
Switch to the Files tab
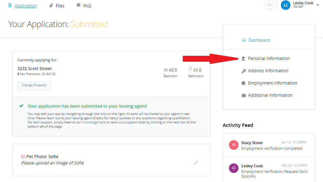click(60, 6)
